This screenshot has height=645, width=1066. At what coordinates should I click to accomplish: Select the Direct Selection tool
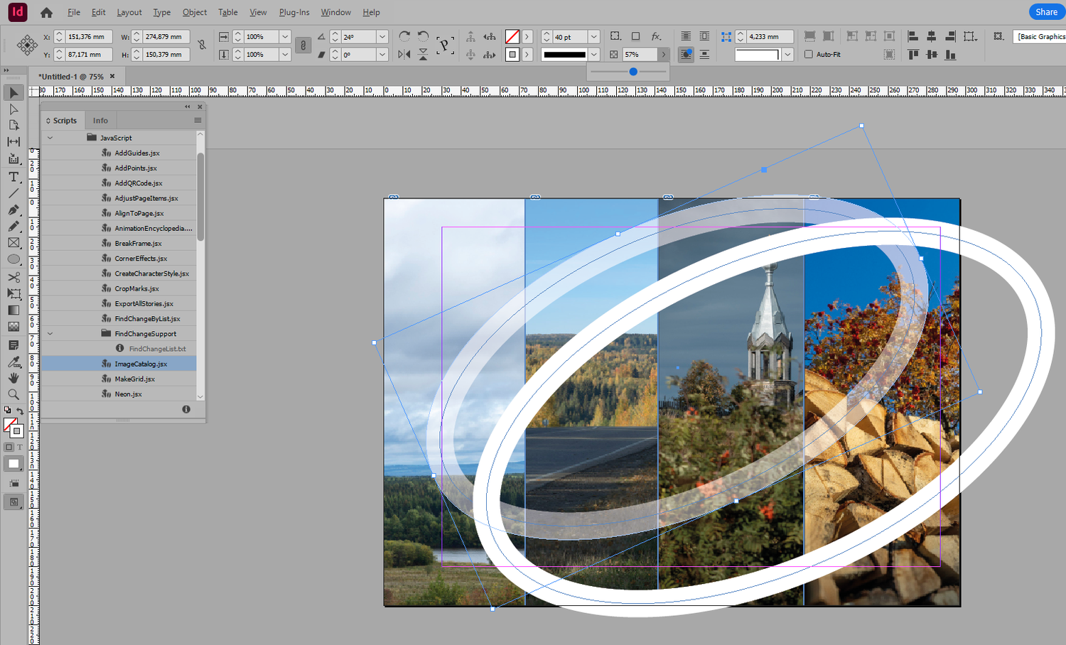point(14,109)
